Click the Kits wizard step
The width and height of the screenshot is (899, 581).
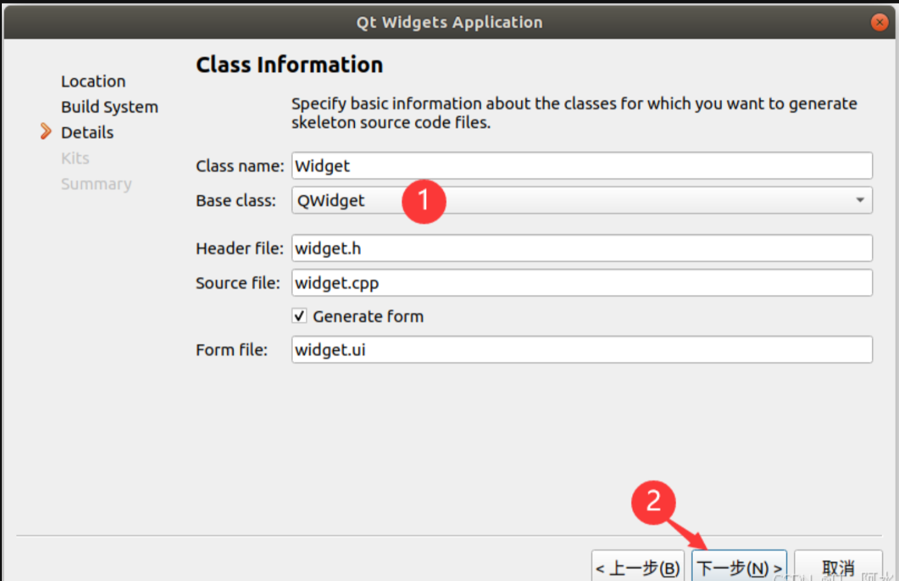(75, 159)
